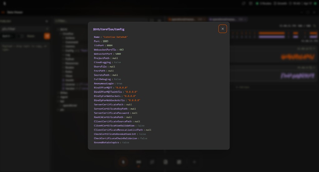Select the BindIPForMQTT line

tap(111, 88)
